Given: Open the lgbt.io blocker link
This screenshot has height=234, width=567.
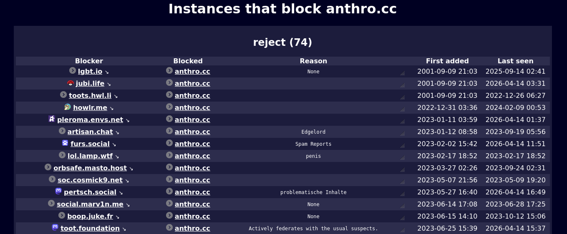Looking at the screenshot, I should (90, 72).
